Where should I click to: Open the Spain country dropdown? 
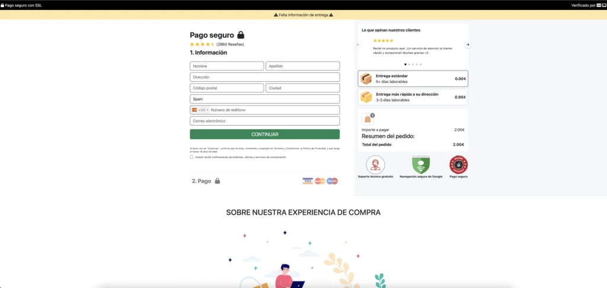click(x=265, y=99)
